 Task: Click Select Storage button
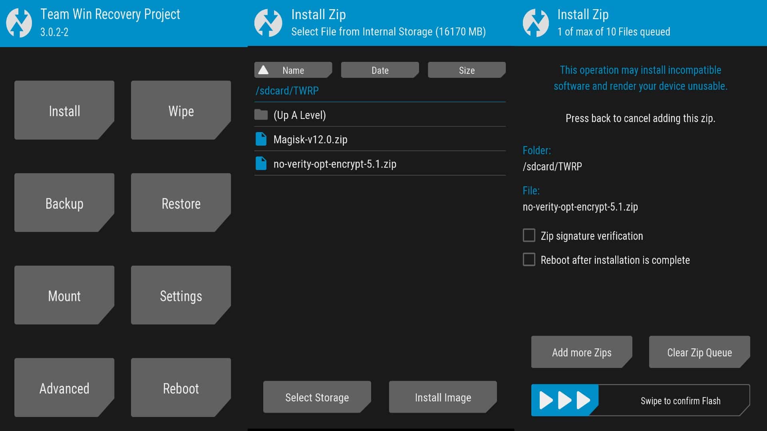point(316,397)
